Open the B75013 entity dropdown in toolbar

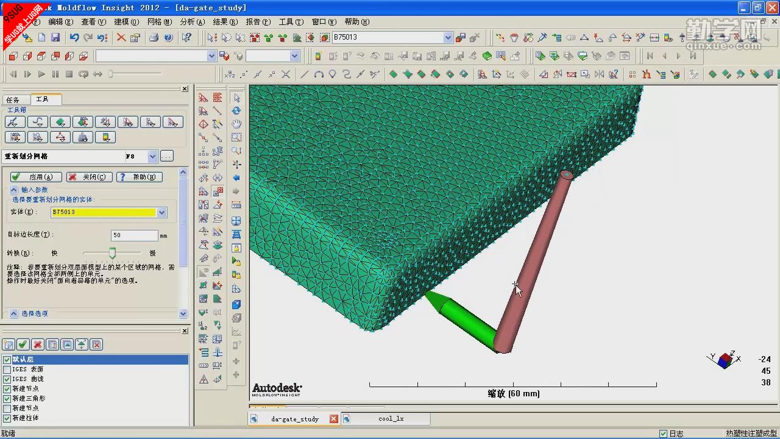pyautogui.click(x=448, y=37)
